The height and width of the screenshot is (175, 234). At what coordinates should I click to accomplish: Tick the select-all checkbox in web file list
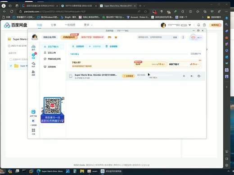pos(11,59)
